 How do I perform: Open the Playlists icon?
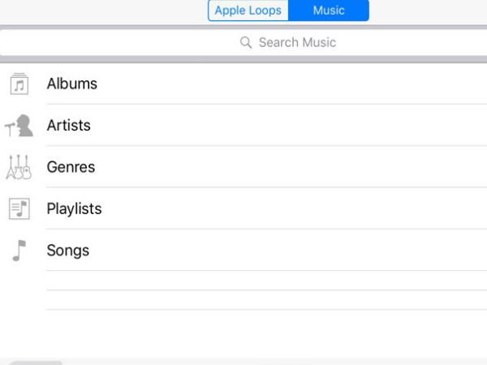19,208
